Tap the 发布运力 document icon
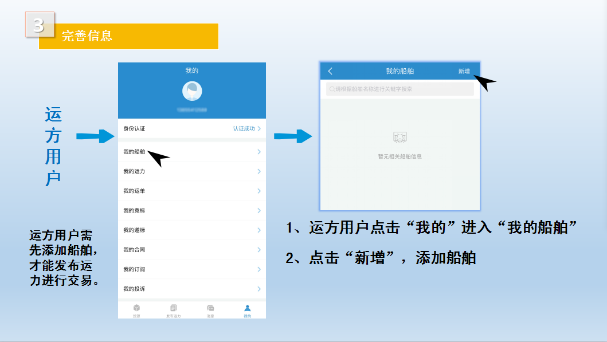This screenshot has height=342, width=607. (174, 308)
